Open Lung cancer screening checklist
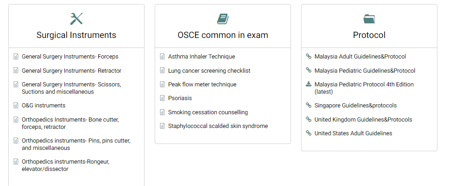The width and height of the screenshot is (453, 186). click(209, 71)
